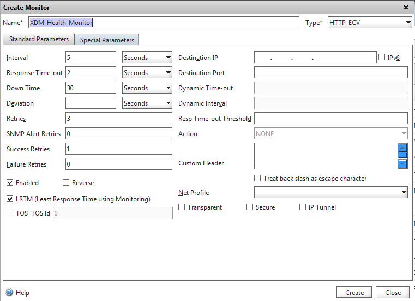Select the Standard Parameters tab
The width and height of the screenshot is (415, 301).
coord(39,39)
